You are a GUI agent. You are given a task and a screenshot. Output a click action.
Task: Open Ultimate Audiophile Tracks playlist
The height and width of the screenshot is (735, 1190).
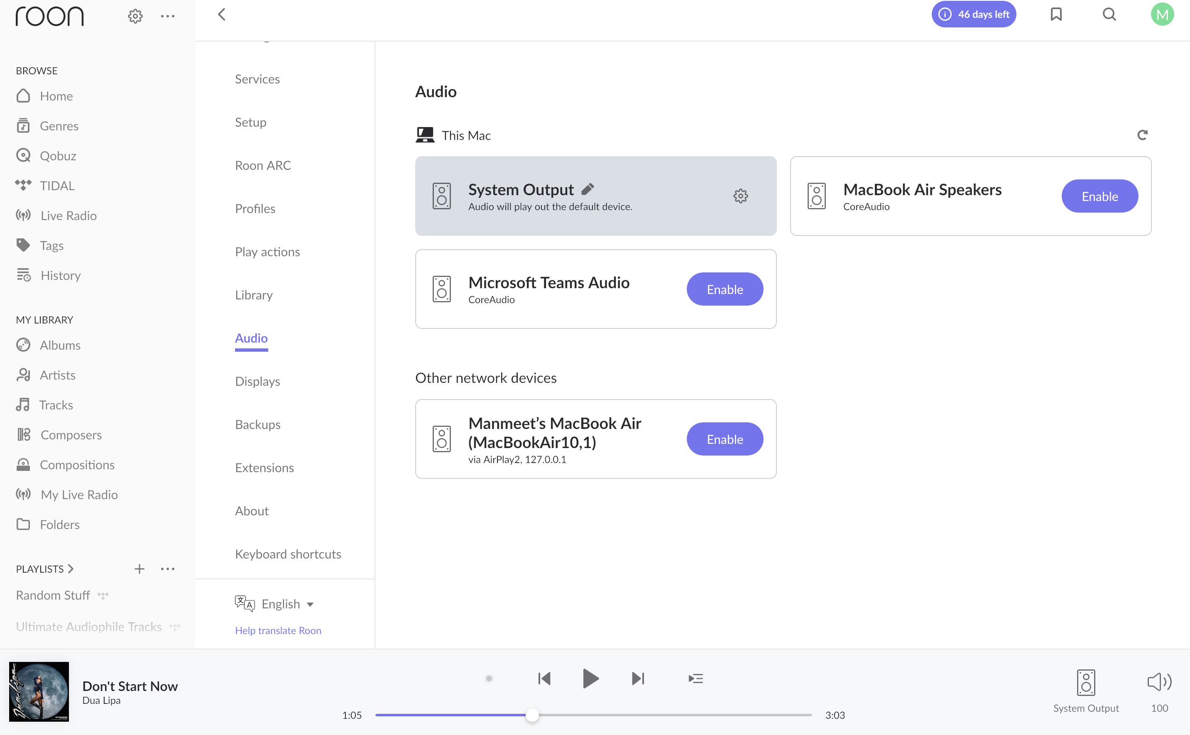click(x=89, y=627)
